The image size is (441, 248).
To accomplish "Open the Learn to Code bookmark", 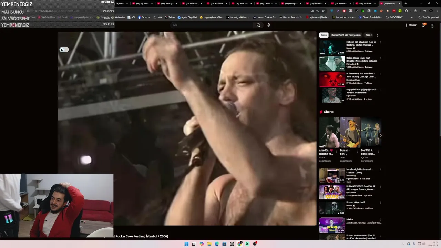I will tap(265, 17).
